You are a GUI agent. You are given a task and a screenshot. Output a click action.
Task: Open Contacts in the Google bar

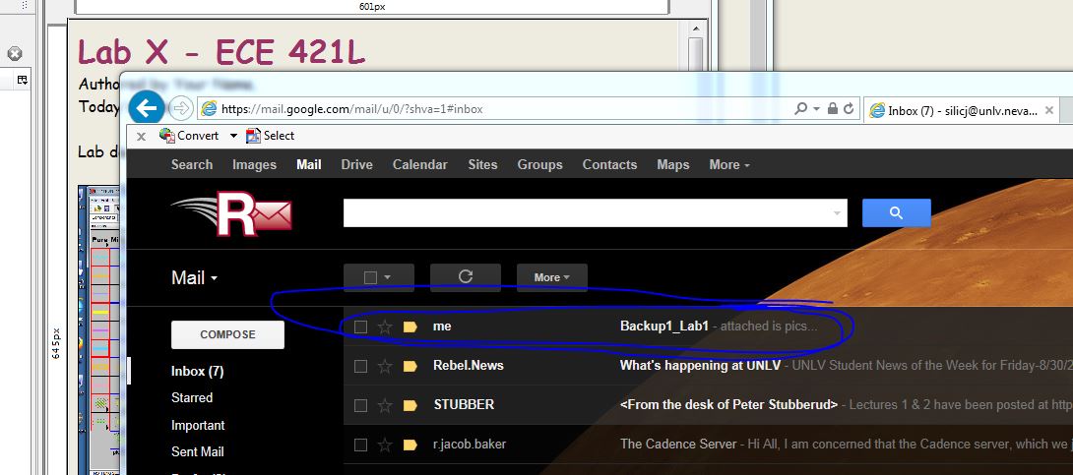[609, 164]
